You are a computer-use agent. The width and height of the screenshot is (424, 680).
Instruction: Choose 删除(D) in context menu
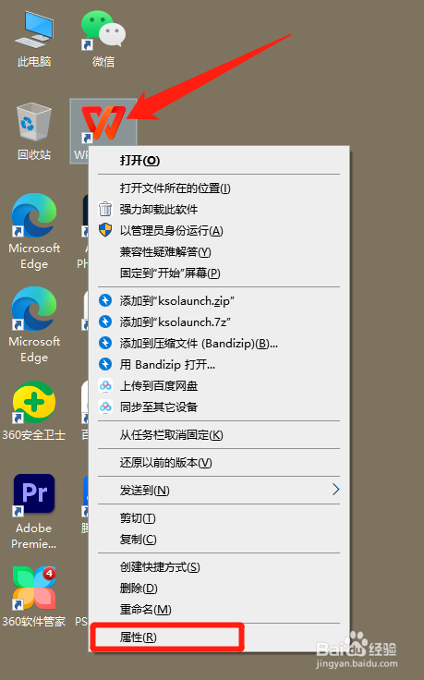pos(219,588)
